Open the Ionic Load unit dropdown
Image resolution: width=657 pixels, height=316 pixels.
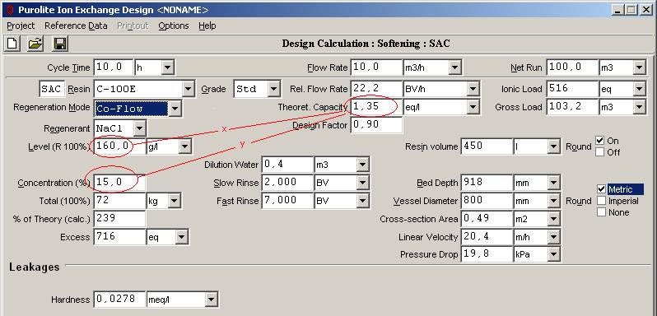(639, 89)
